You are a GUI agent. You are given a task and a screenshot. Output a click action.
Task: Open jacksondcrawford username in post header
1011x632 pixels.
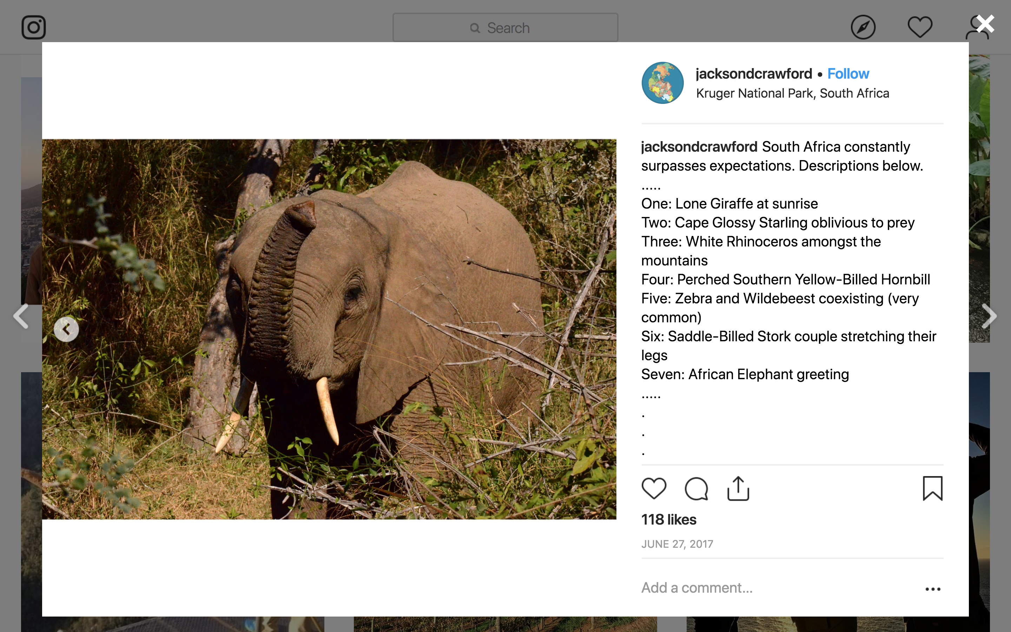coord(754,74)
